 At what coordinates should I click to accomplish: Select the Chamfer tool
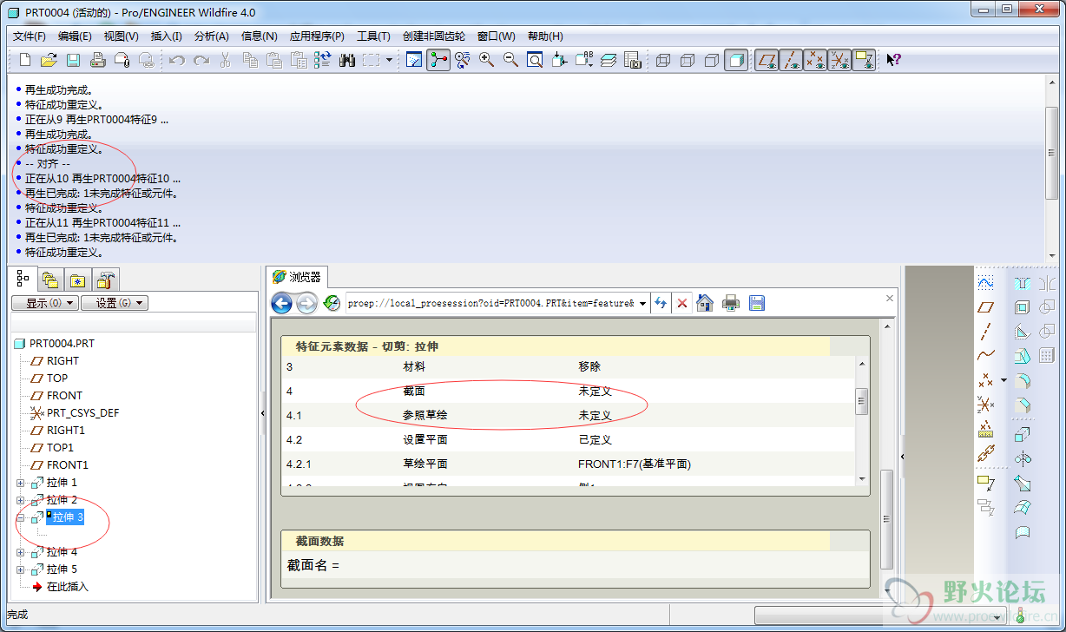(1022, 405)
